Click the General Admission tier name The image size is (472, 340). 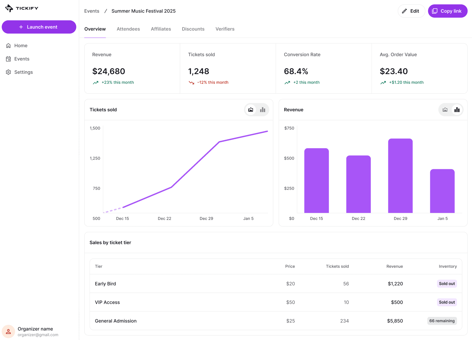coord(116,321)
